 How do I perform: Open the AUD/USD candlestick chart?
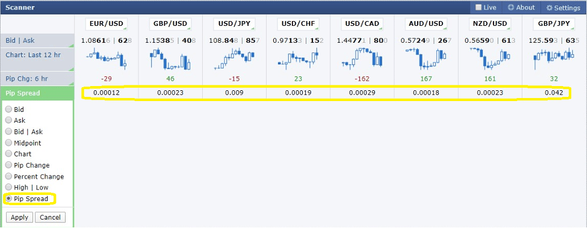426,59
